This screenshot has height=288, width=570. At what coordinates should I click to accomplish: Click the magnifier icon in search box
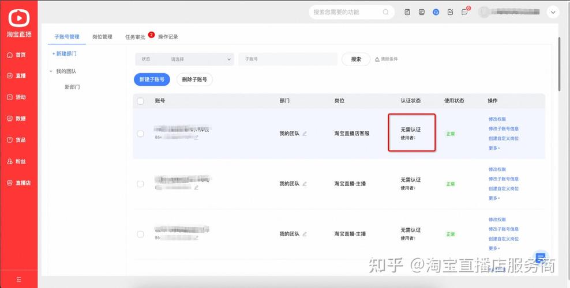(x=386, y=12)
